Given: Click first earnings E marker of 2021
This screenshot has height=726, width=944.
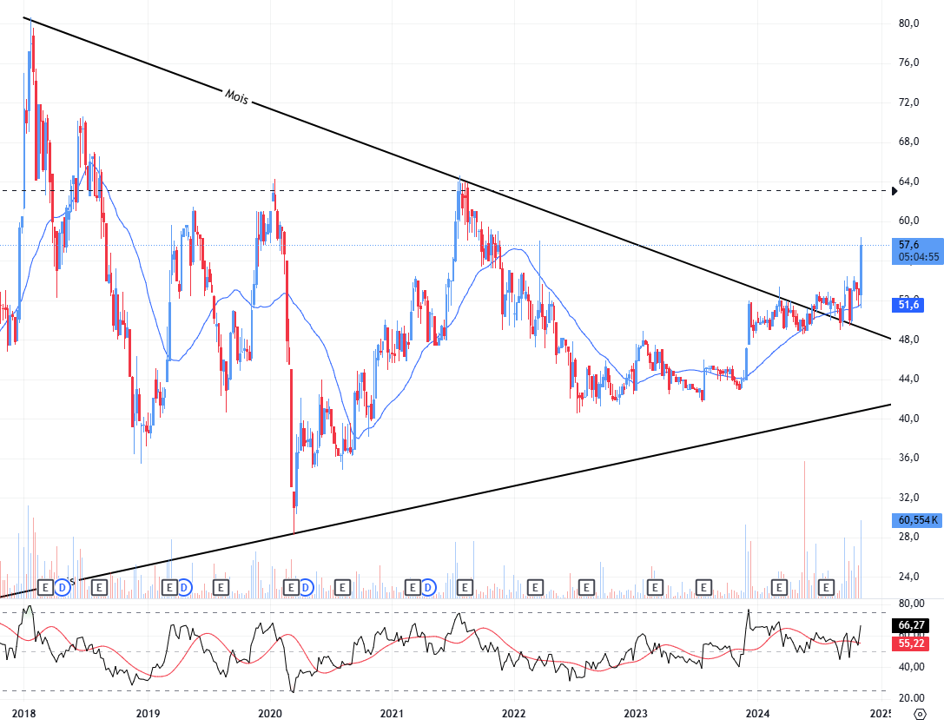Looking at the screenshot, I should [413, 587].
